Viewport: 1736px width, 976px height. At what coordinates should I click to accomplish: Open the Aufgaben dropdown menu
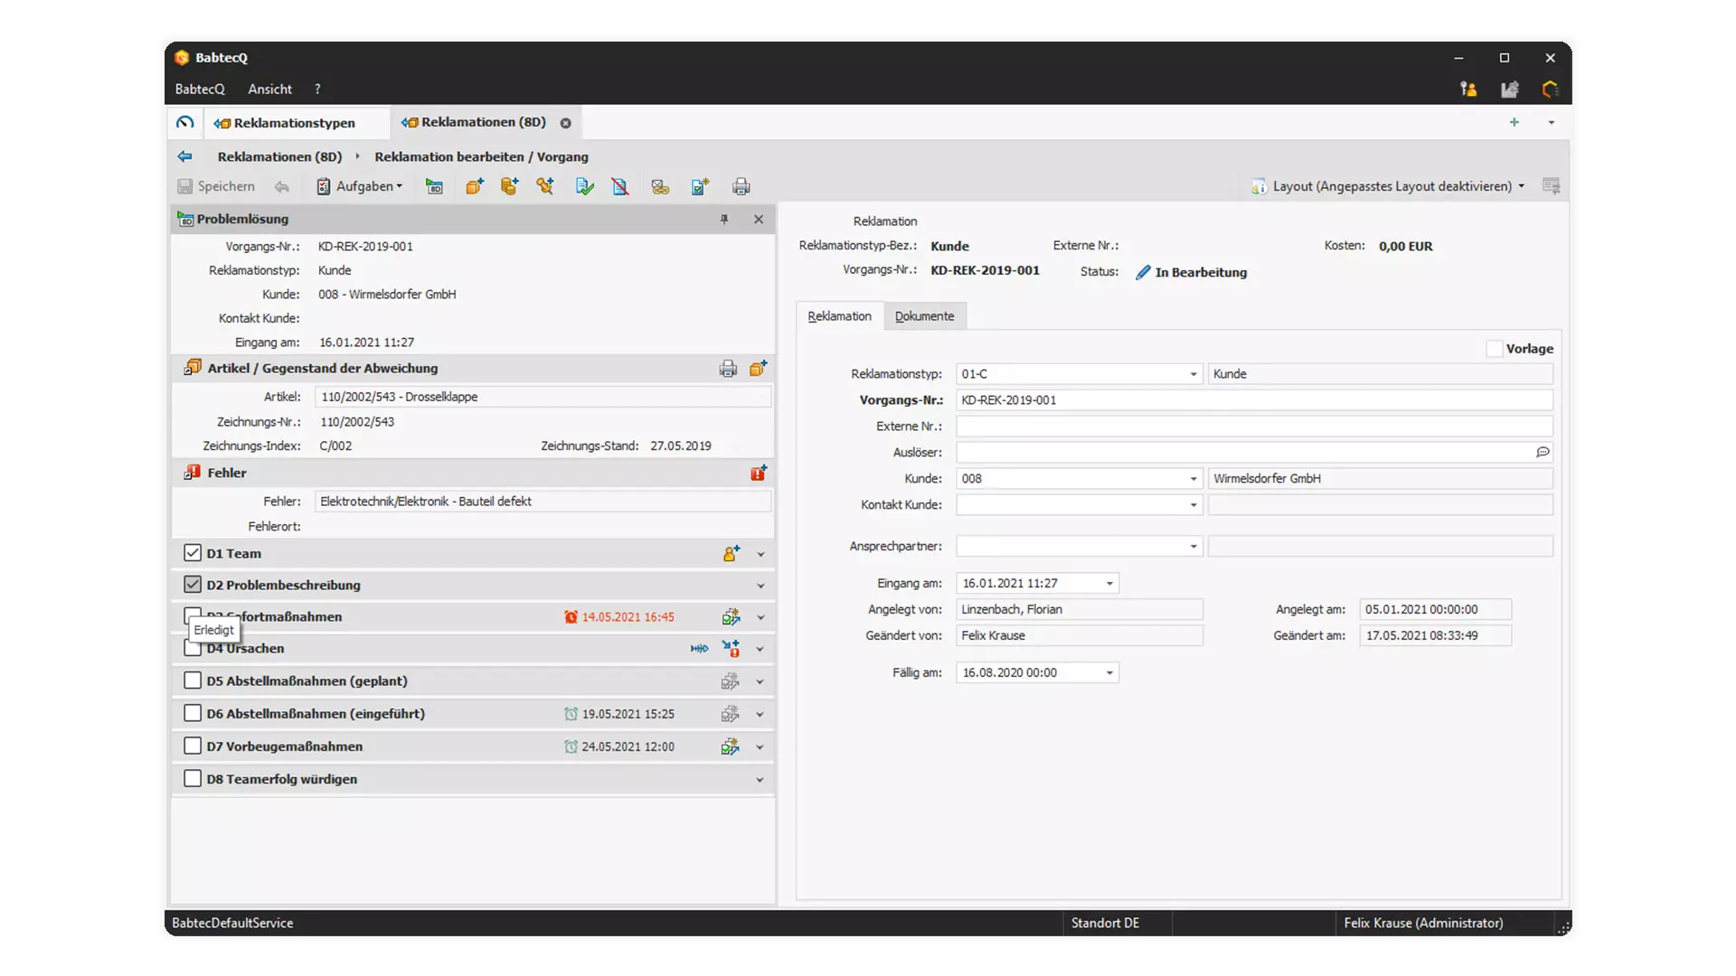pyautogui.click(x=360, y=186)
